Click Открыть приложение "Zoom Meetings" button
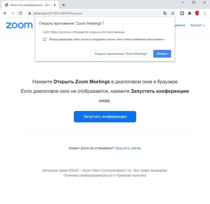 [x=121, y=54]
